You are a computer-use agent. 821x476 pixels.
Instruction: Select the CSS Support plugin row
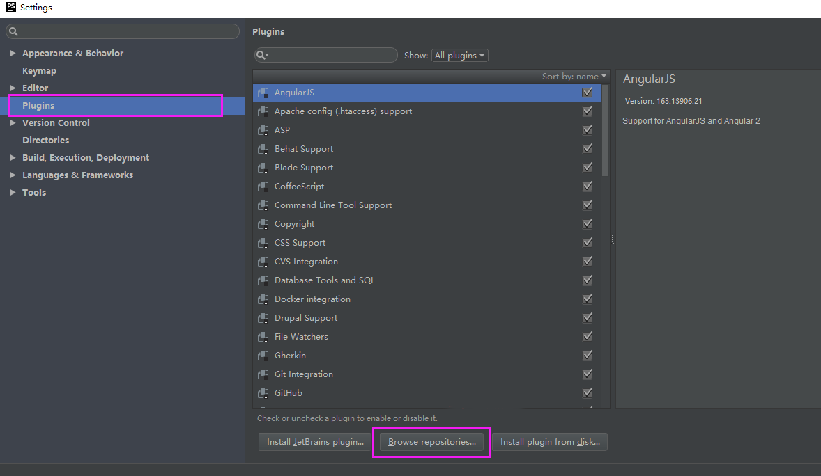(x=427, y=243)
